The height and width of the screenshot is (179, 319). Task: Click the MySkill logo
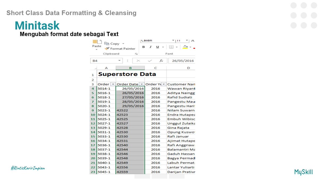tap(304, 172)
